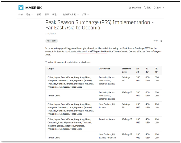Click the All 45' column header
The width and height of the screenshot is (181, 143).
coord(156,70)
